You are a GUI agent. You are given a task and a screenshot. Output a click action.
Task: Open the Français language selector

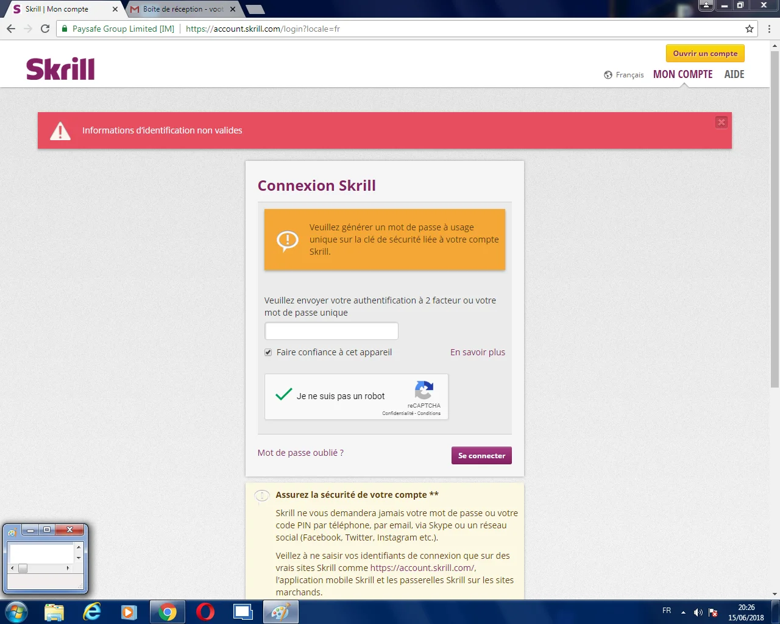pos(624,75)
